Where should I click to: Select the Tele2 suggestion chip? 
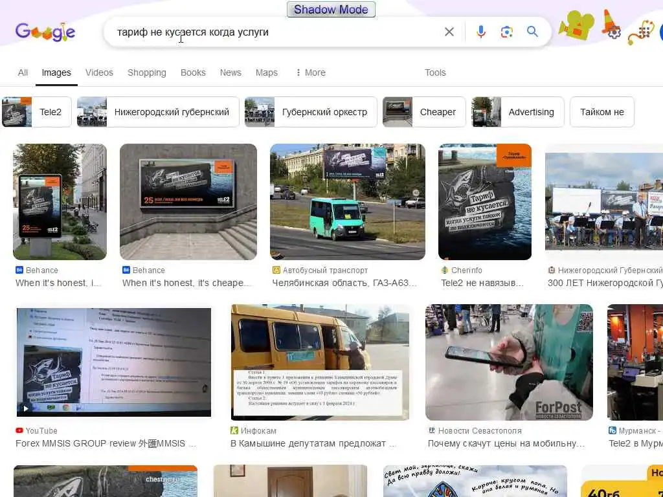[x=37, y=112]
